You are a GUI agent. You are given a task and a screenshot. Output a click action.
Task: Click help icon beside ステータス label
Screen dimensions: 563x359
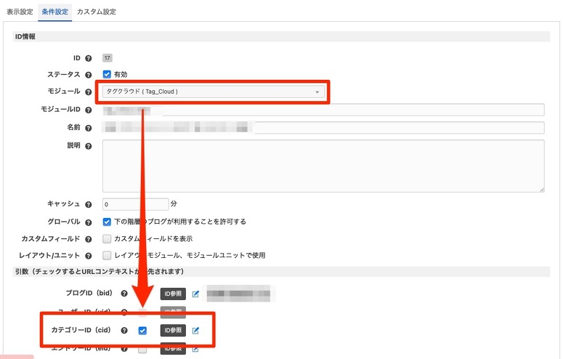[x=89, y=74]
